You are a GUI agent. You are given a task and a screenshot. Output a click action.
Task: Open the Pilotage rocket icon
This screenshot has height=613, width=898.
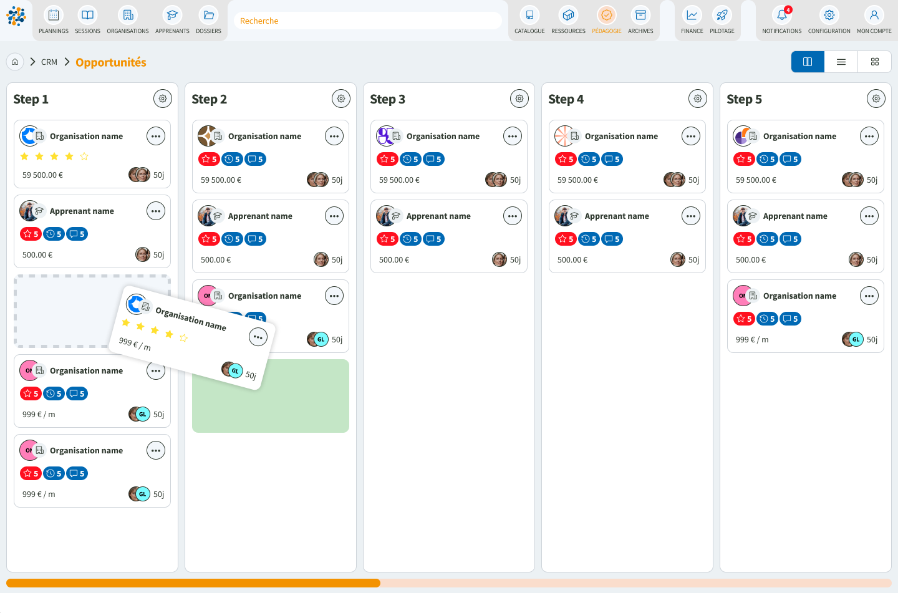[x=722, y=15]
